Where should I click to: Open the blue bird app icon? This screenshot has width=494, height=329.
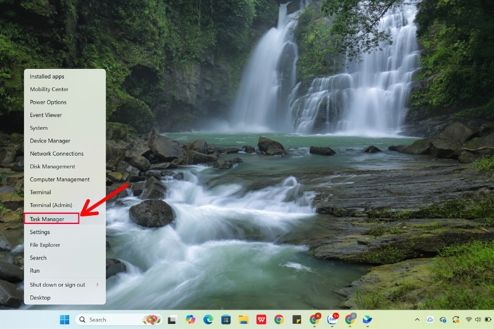click(367, 320)
